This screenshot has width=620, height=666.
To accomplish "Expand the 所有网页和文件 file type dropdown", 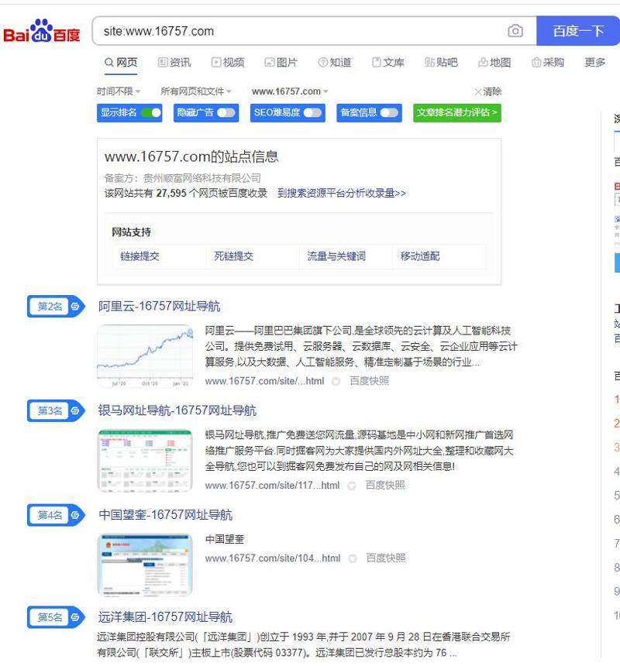I will (196, 91).
